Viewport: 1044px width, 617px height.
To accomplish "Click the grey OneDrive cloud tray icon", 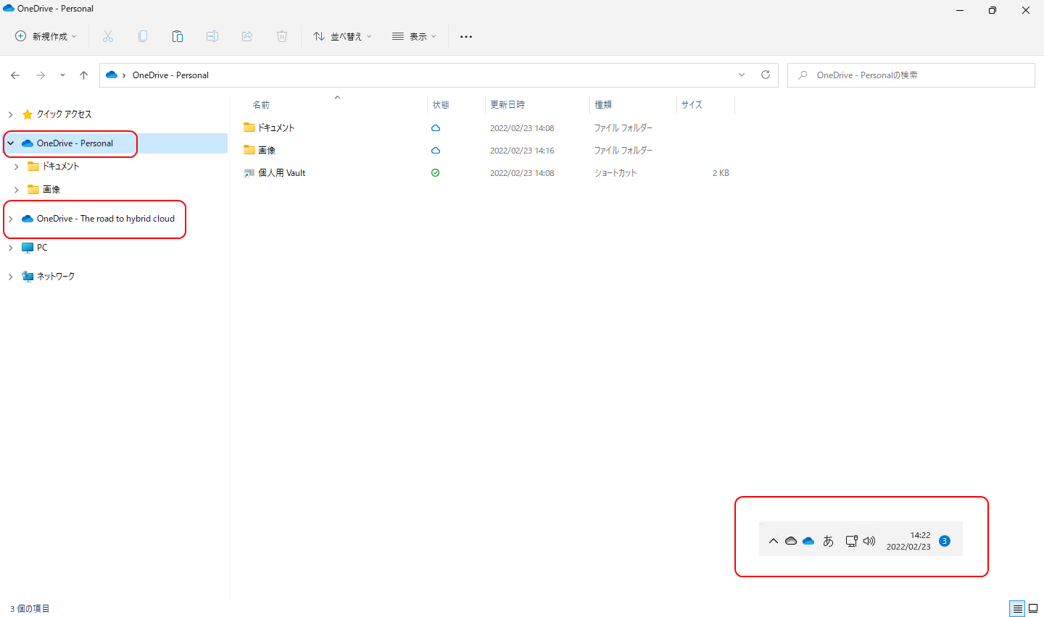I will point(791,541).
